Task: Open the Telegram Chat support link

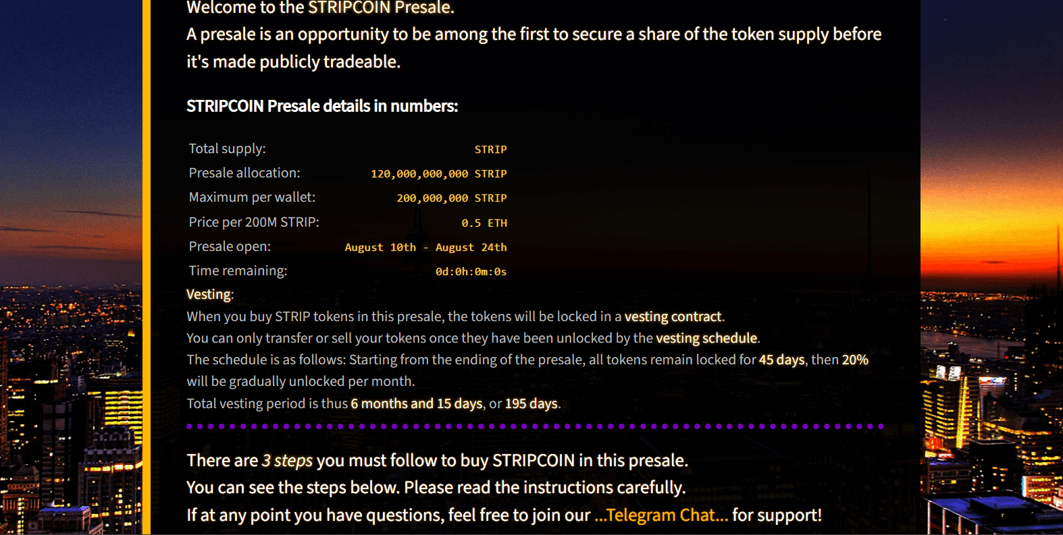Action: pyautogui.click(x=661, y=515)
